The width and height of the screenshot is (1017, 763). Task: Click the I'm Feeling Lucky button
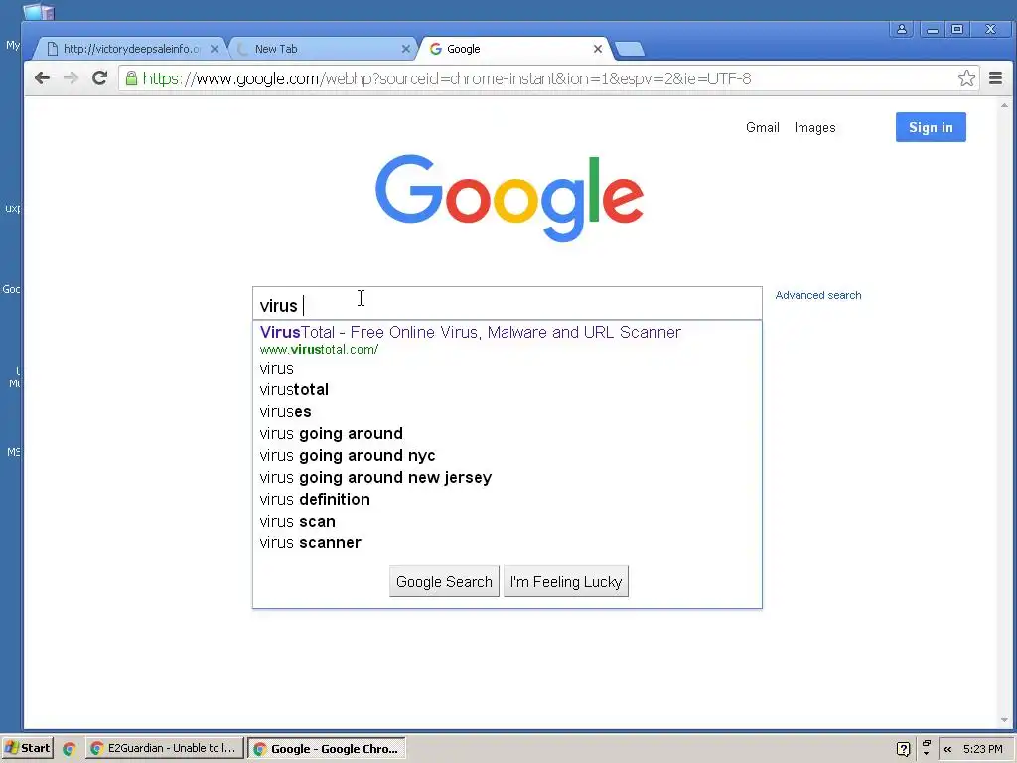pos(565,581)
